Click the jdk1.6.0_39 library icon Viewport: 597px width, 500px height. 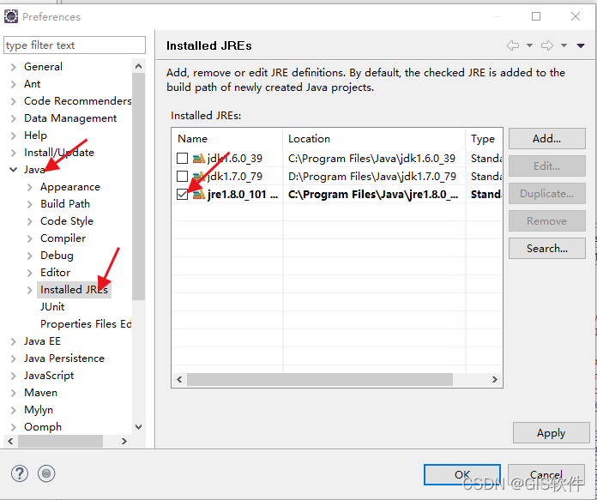199,159
